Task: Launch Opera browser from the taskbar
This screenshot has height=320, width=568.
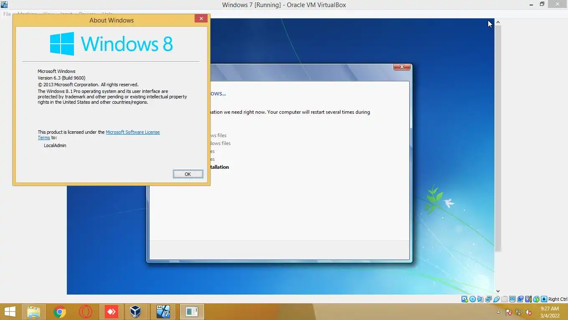Action: coord(85,312)
